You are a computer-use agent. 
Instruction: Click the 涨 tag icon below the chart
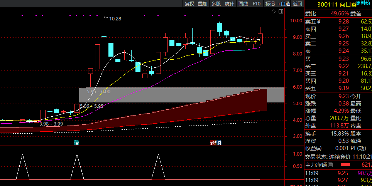[212, 142]
